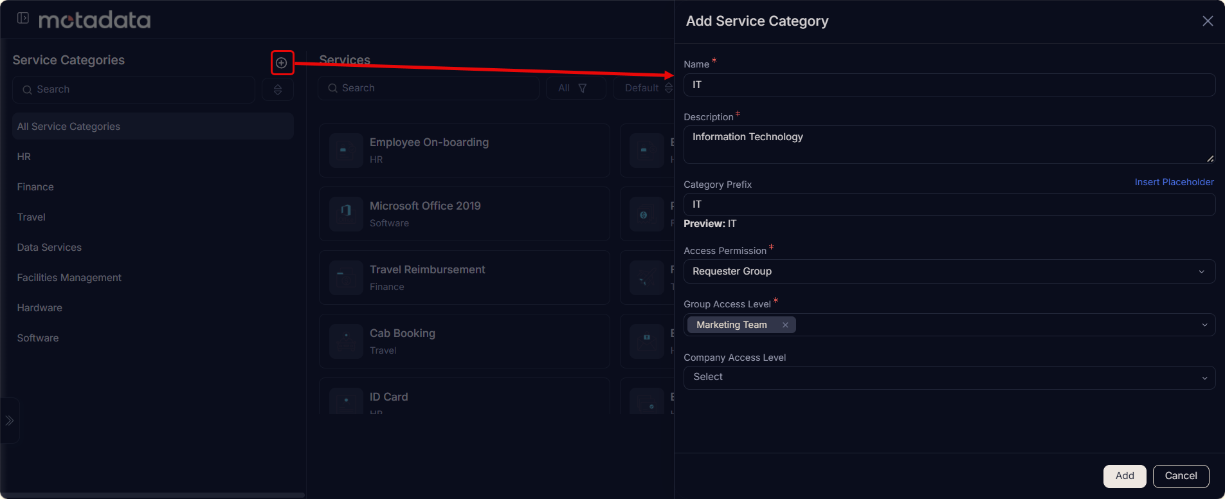This screenshot has width=1225, height=499.
Task: Select the Software category
Action: [x=38, y=338]
